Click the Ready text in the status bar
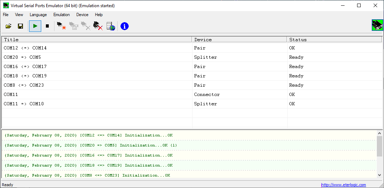 (8, 185)
